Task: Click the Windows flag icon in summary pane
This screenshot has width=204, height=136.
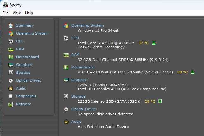Action: point(66,25)
